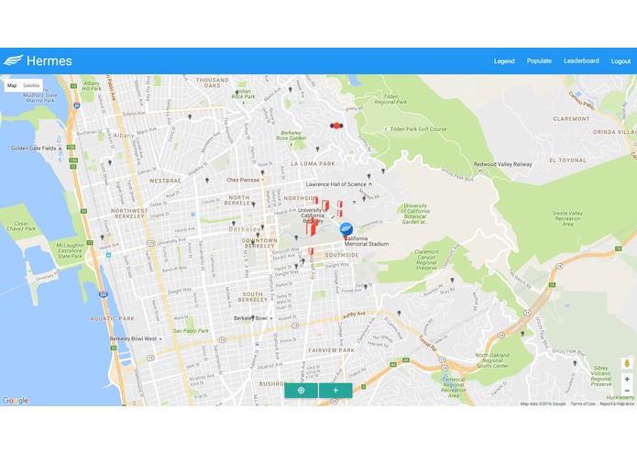Click Redwood Valley Railway label
The height and width of the screenshot is (453, 637).
click(x=502, y=164)
